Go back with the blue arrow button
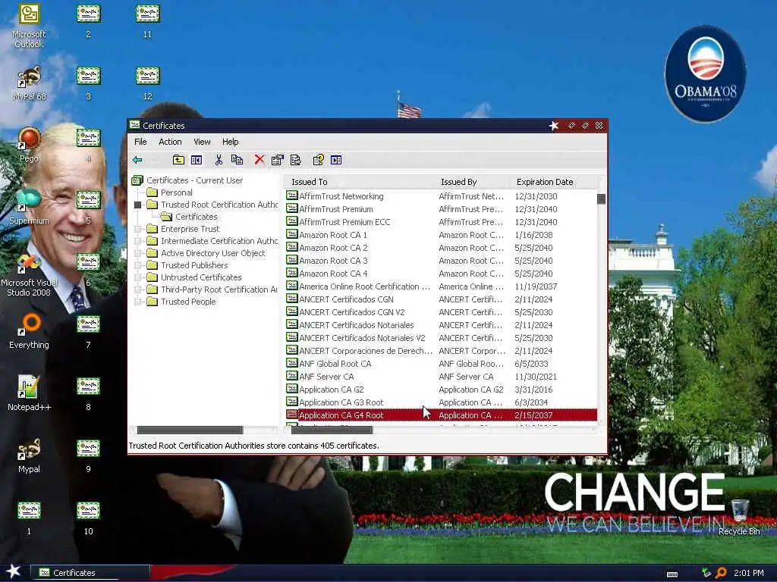 click(x=137, y=160)
